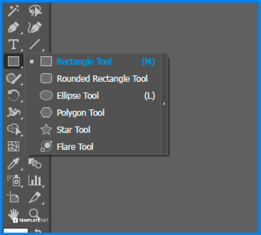This screenshot has width=261, height=235.
Task: Select the Type tool
Action: click(13, 44)
